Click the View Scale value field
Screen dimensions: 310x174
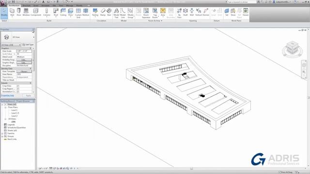point(24,51)
